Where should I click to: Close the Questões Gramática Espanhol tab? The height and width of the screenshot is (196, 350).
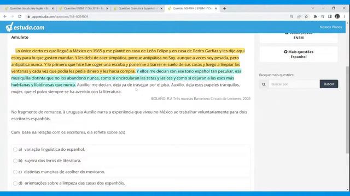[x=162, y=9]
